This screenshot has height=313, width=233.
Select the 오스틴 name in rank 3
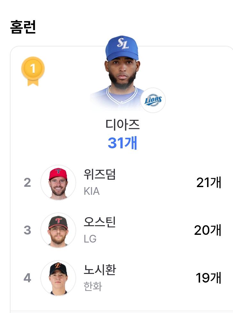100,222
